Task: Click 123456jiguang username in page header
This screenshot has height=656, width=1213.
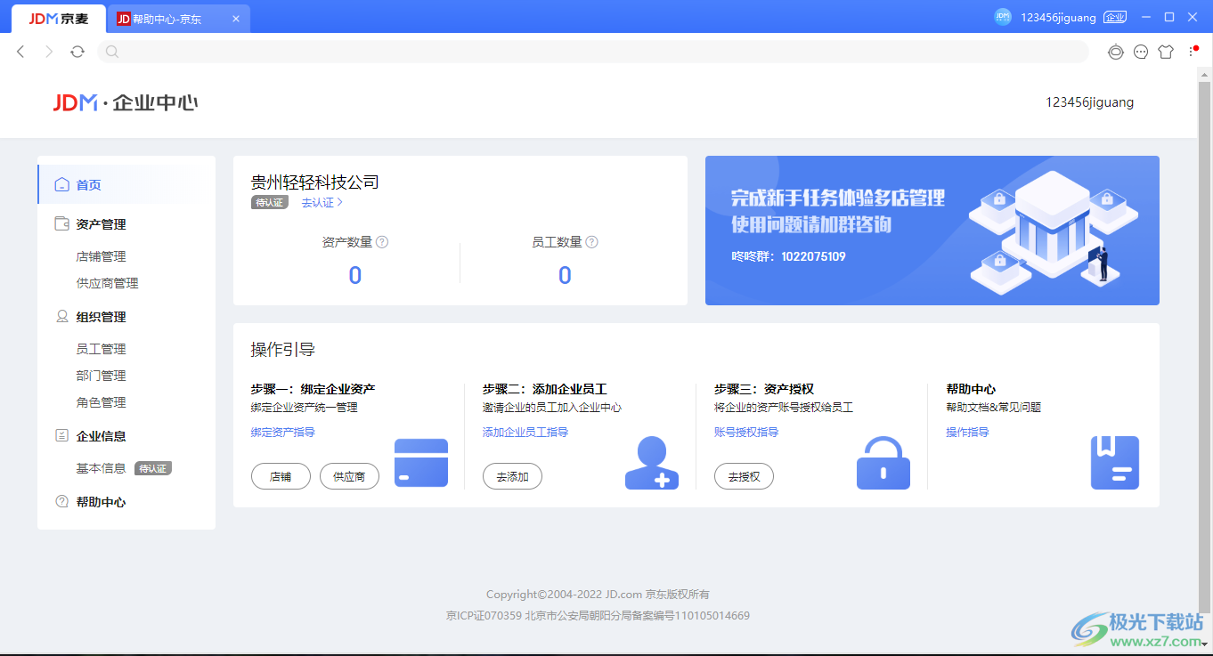Action: (x=1090, y=102)
